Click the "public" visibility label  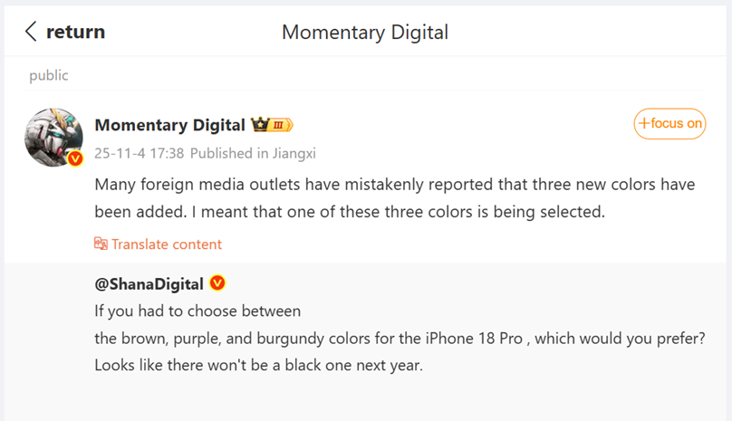48,76
